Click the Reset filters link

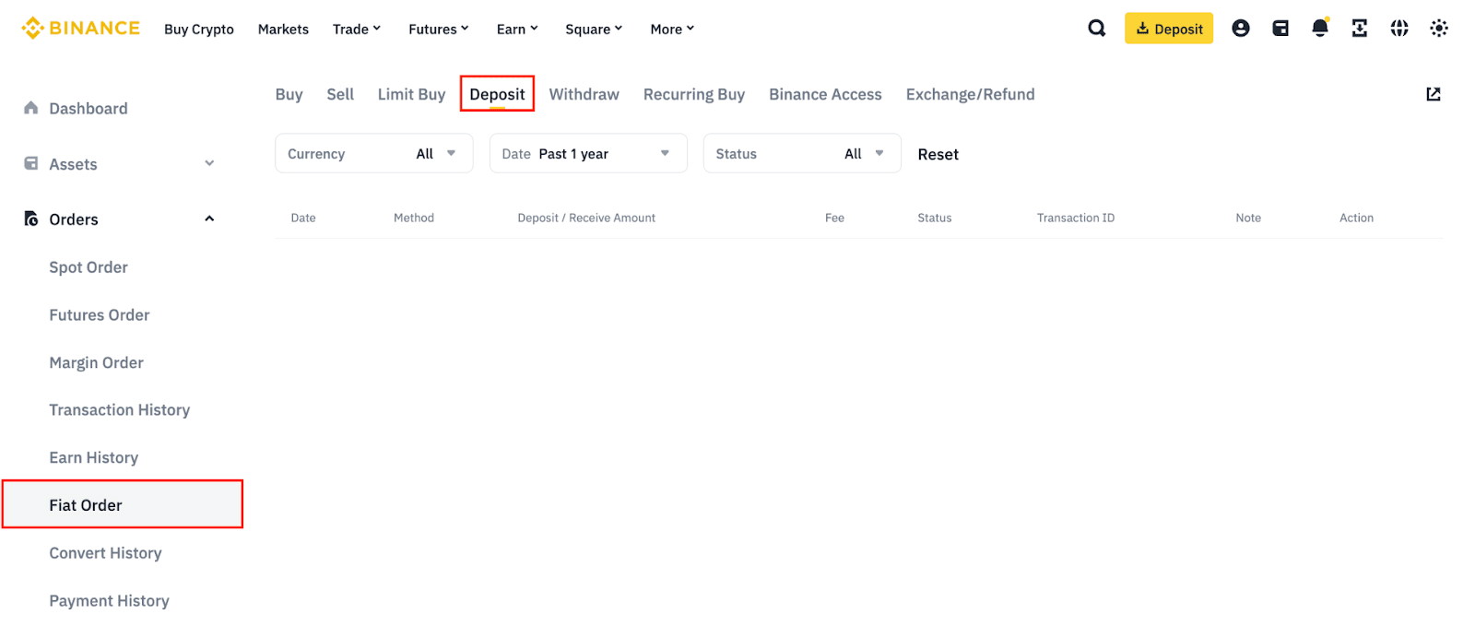[x=938, y=155]
